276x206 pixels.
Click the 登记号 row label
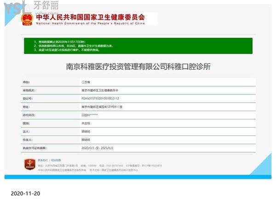tap(28, 99)
